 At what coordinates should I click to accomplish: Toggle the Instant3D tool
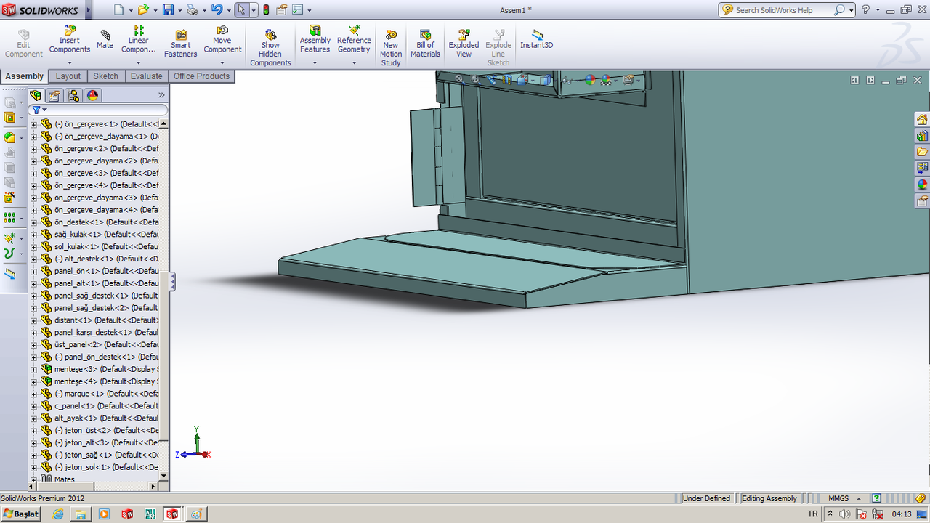[x=536, y=39]
